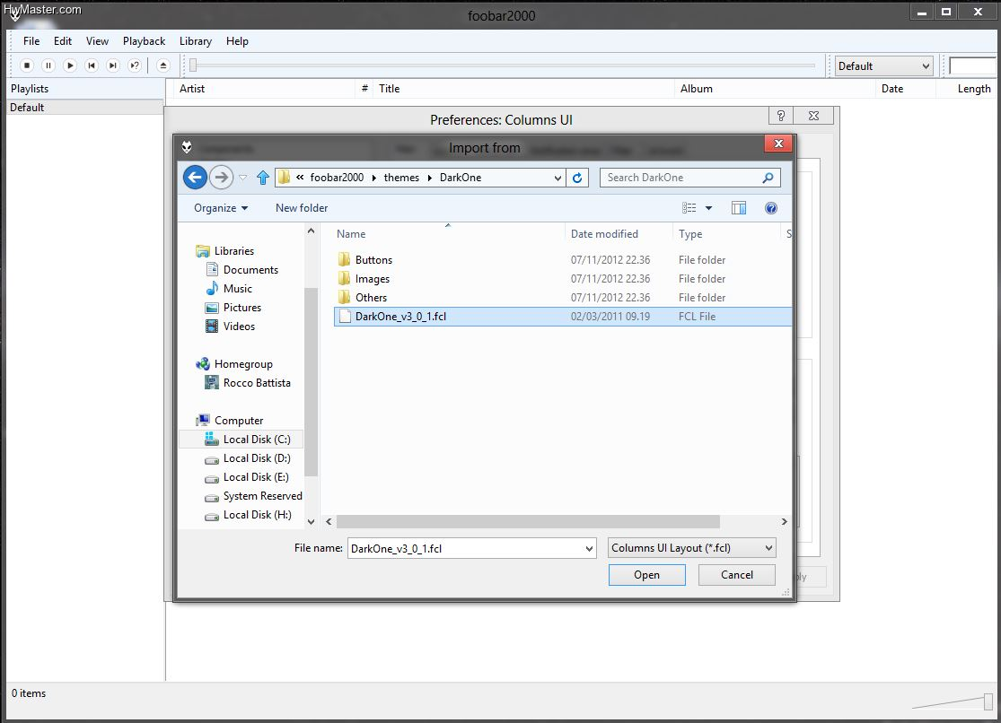Select Local Disk (H:)
Screen dimensions: 1001x723
click(257, 514)
